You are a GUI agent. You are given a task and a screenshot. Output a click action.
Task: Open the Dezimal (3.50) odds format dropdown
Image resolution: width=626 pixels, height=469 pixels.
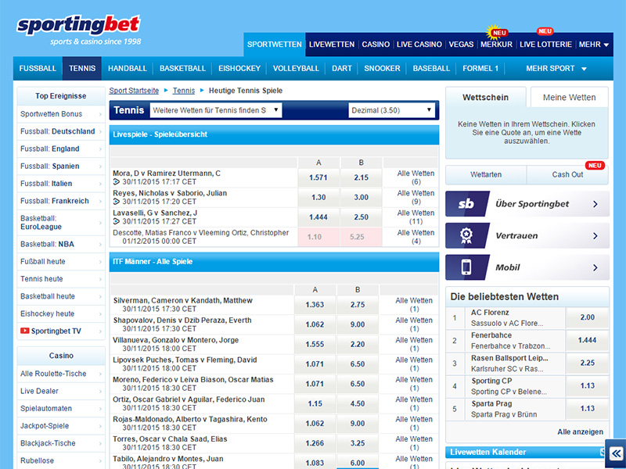click(x=392, y=110)
